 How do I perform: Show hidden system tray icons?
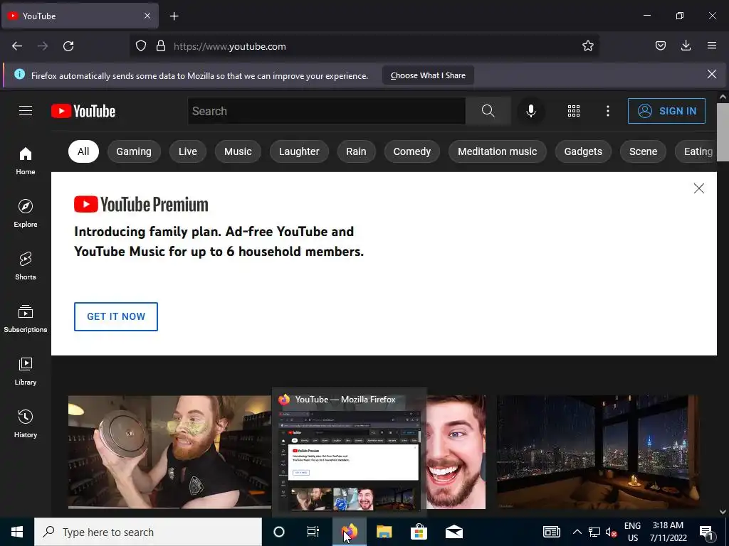click(x=577, y=532)
